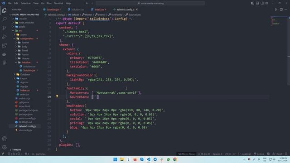The height and width of the screenshot is (163, 290).
Task: Open the Run and Debug view
Action: [x=4, y=37]
